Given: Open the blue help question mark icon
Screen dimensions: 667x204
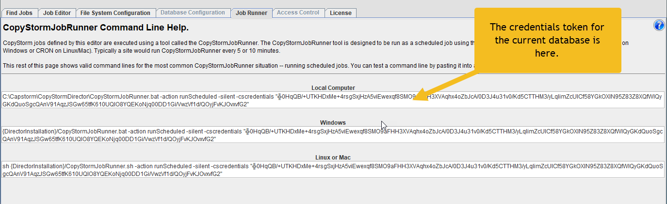Looking at the screenshot, I should (x=659, y=25).
